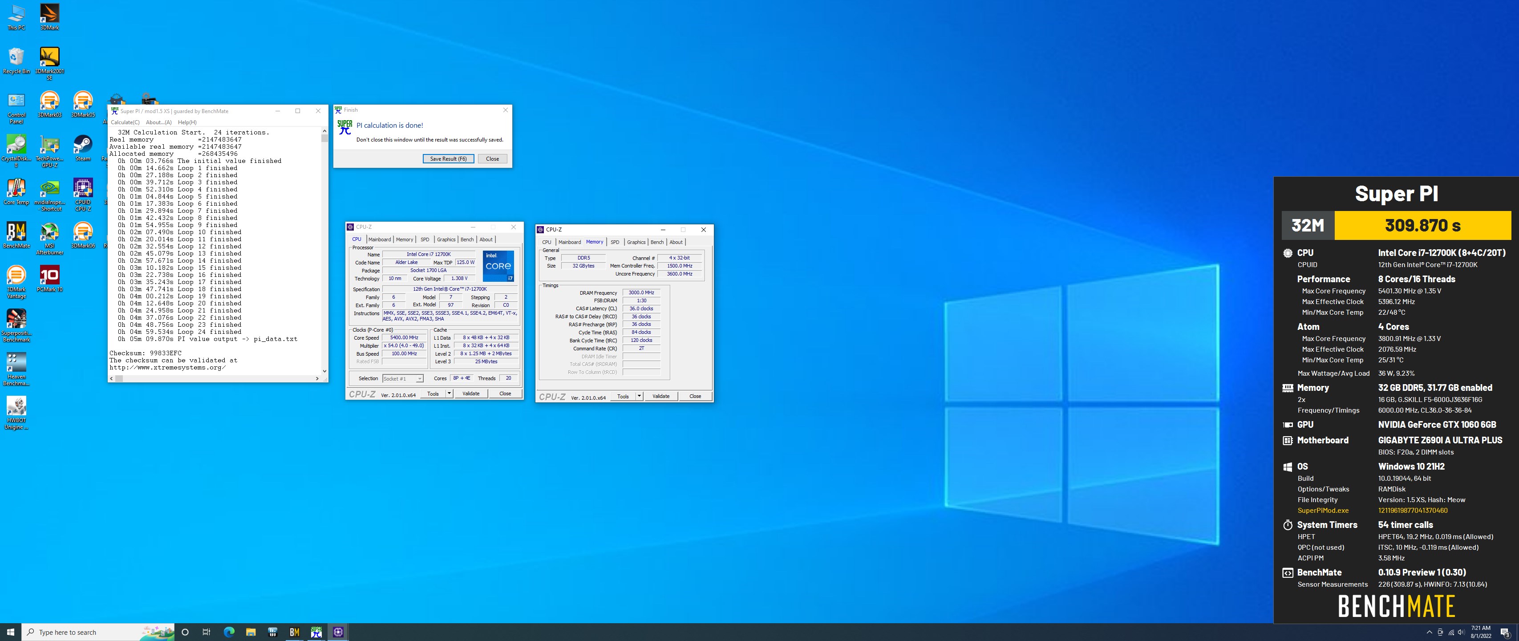Open the About...(A) menu in Super PI

[158, 122]
